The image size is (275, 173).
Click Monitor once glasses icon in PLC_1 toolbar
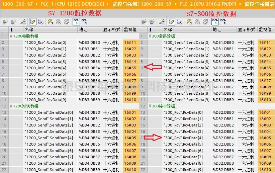tap(85, 22)
